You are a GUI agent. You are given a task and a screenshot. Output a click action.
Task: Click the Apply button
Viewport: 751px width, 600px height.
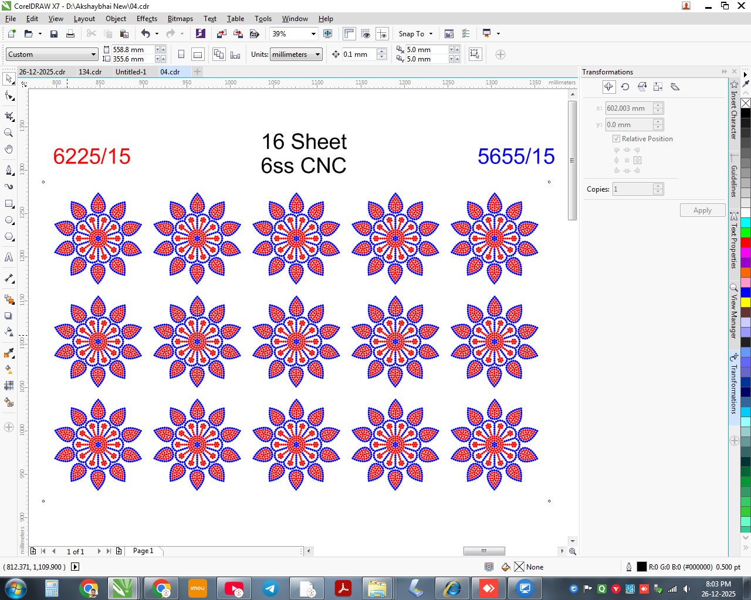coord(702,210)
